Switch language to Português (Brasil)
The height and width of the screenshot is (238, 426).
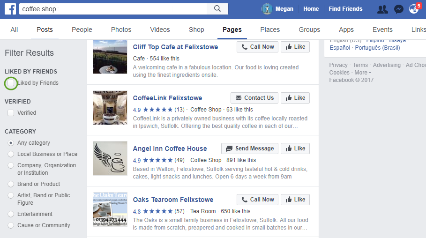pyautogui.click(x=377, y=48)
